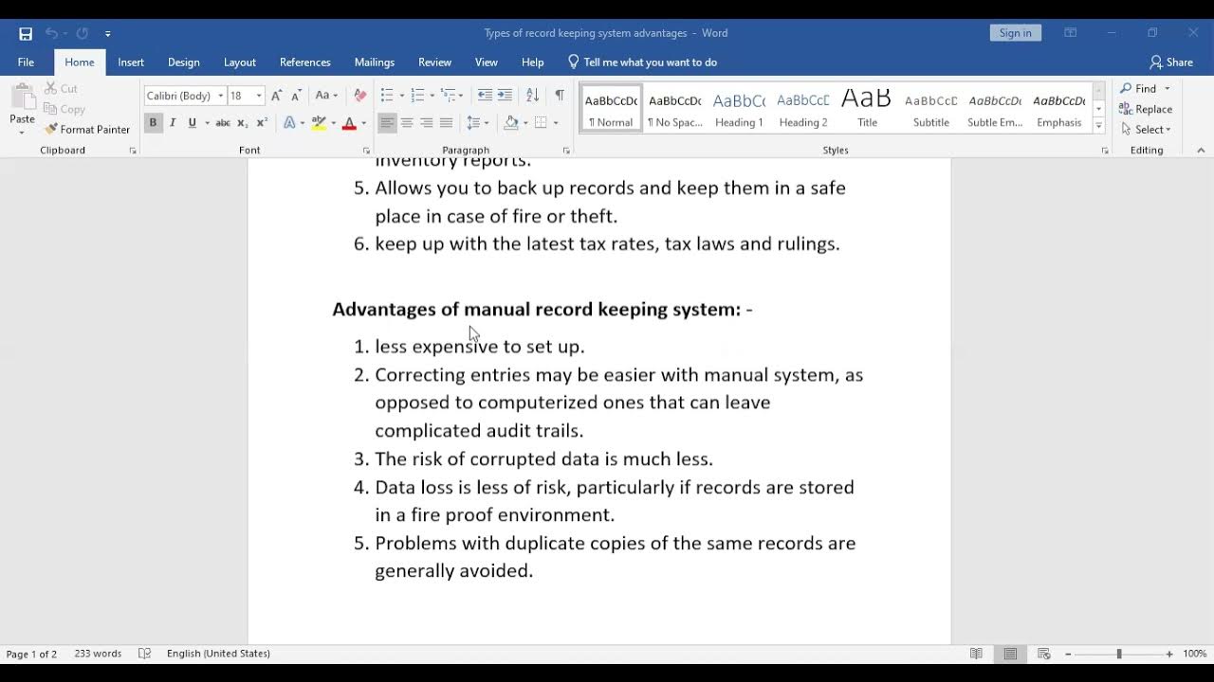Viewport: 1214px width, 682px height.
Task: Switch to the Design tab
Action: pos(184,63)
